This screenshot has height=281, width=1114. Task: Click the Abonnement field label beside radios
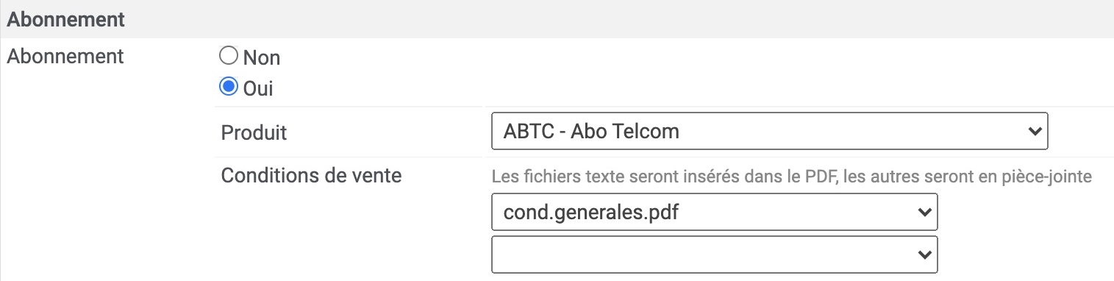pos(65,57)
